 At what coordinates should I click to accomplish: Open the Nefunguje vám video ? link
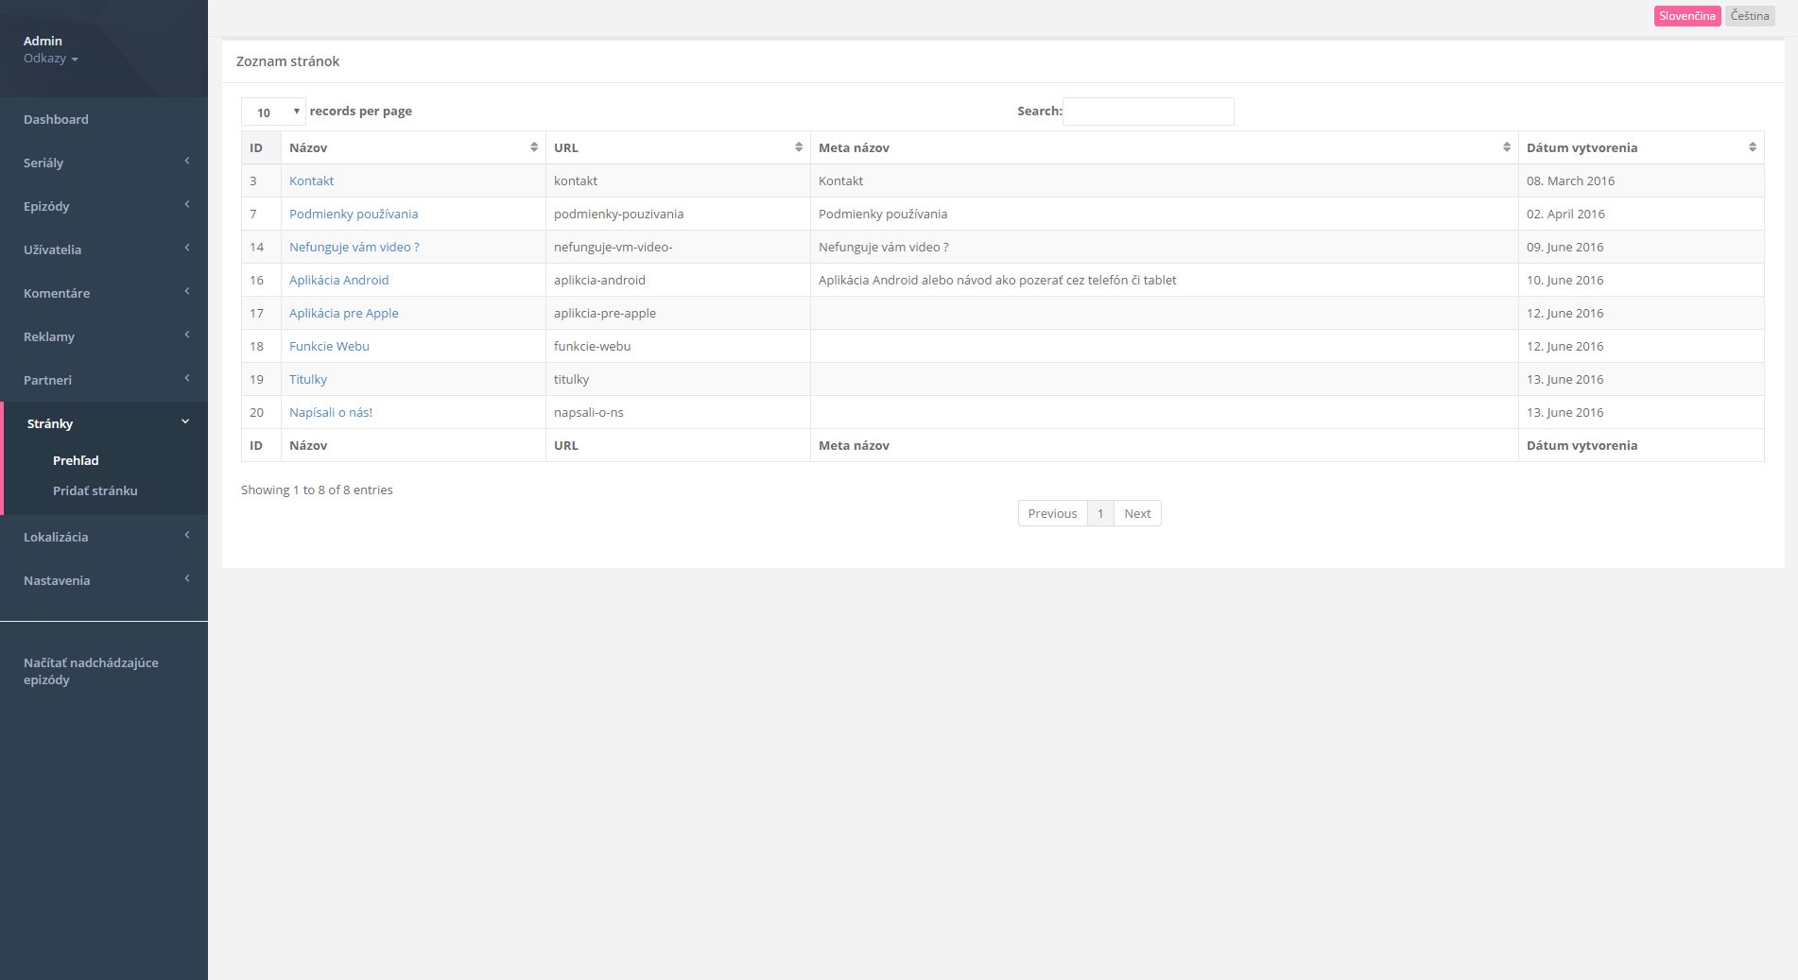354,247
